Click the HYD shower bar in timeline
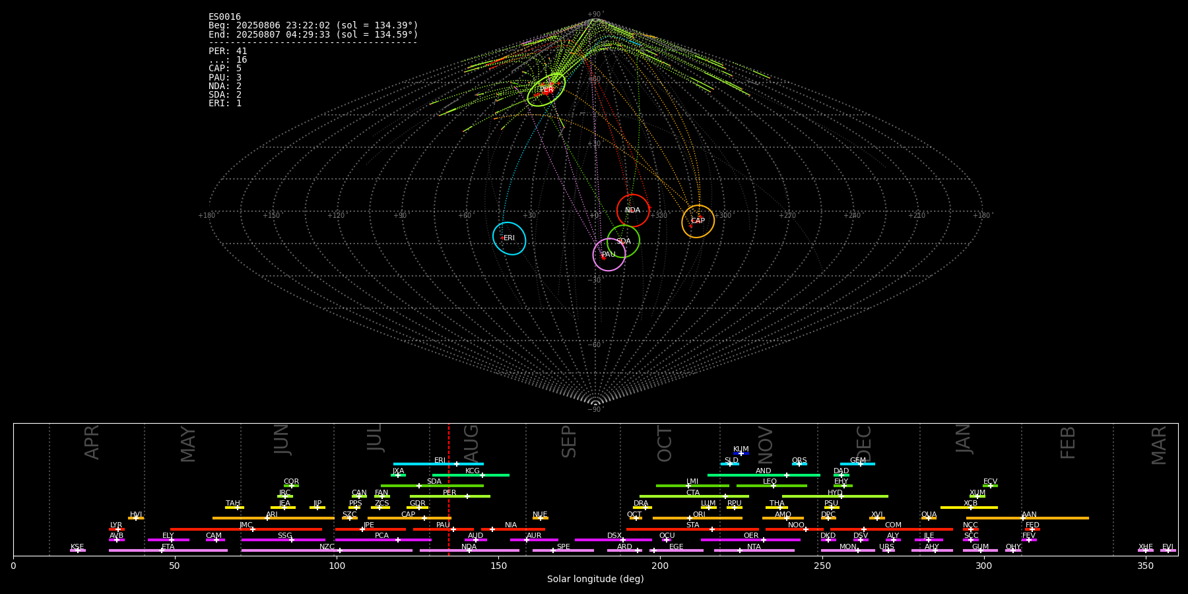 (835, 496)
